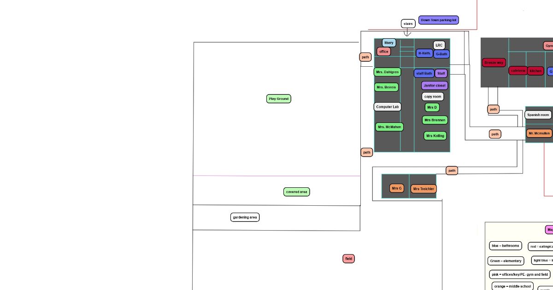Click the 'blue = bathrooms' legend entry
Screen dimensions: 553x290
pyautogui.click(x=505, y=246)
